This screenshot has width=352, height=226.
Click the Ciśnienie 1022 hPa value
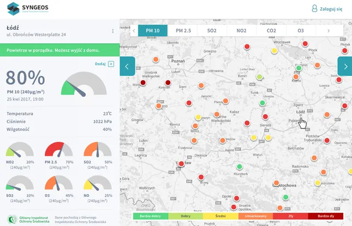(102, 122)
